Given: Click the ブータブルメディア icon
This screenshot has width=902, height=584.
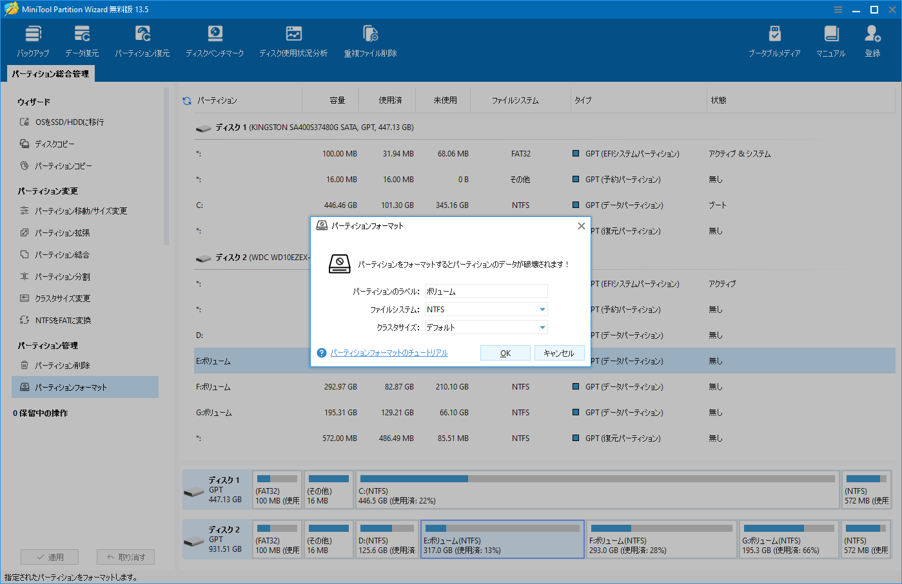Looking at the screenshot, I should (x=774, y=39).
